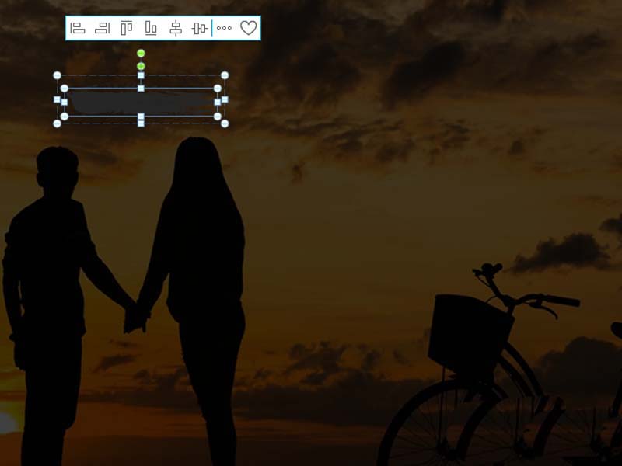Image resolution: width=622 pixels, height=466 pixels.
Task: Select the Align Top icon
Action: tap(127, 28)
